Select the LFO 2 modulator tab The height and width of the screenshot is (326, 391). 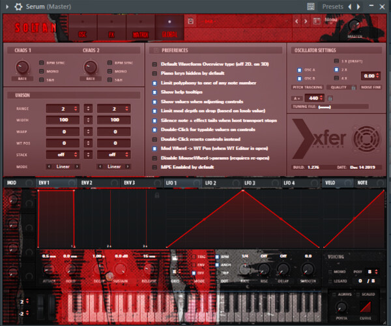pos(222,183)
